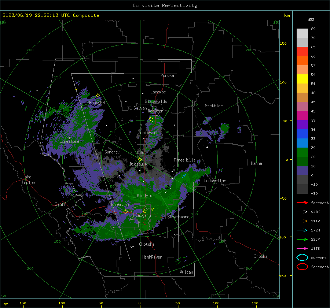The height and width of the screenshot is (308, 330).
Task: Pick the orange 57–60 dBZ swatch
Action: tap(302, 61)
